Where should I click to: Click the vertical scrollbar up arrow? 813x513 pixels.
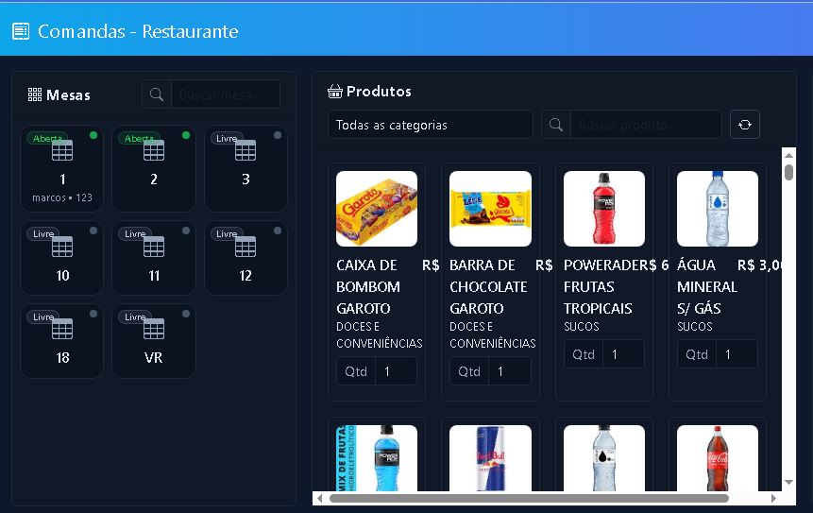788,155
